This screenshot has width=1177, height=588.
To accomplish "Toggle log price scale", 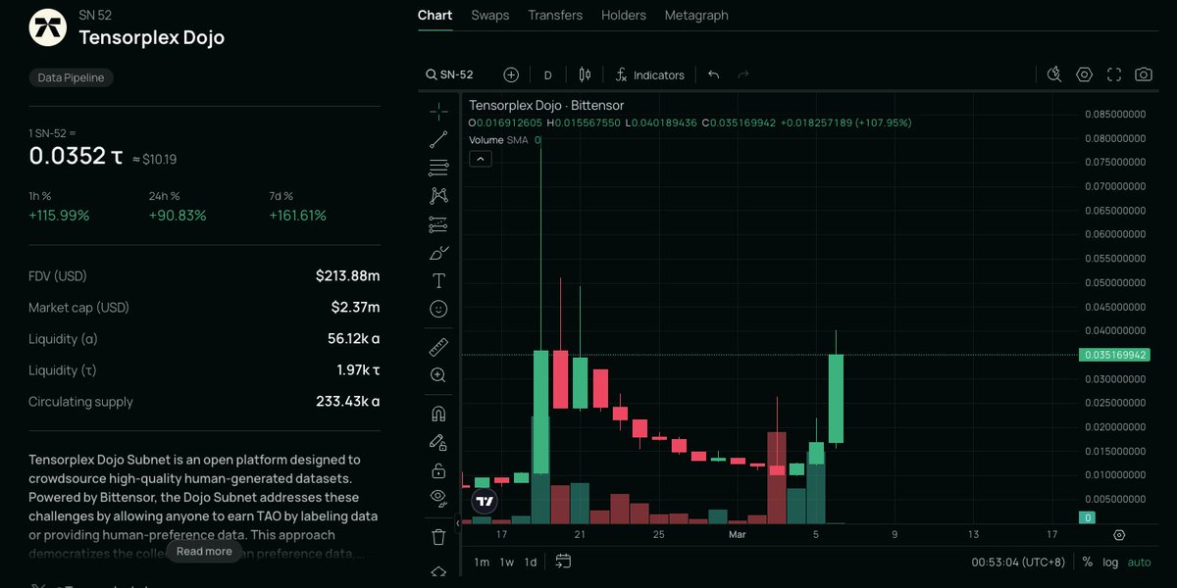I will [x=1110, y=563].
